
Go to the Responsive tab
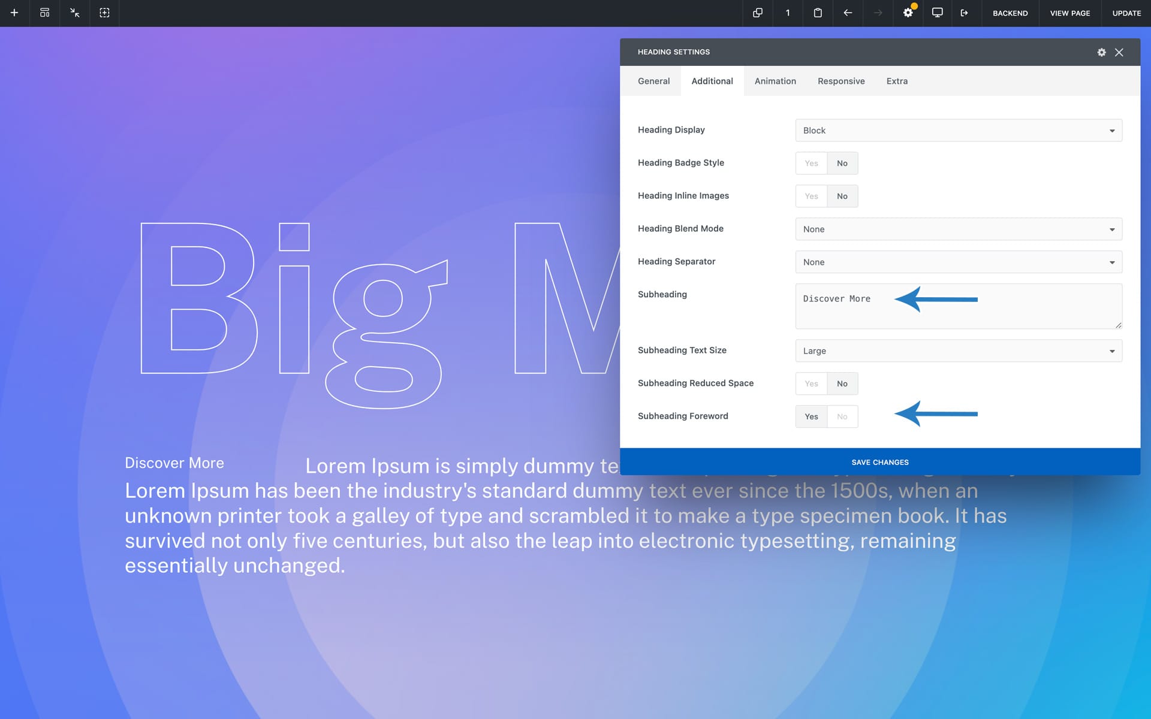[841, 81]
